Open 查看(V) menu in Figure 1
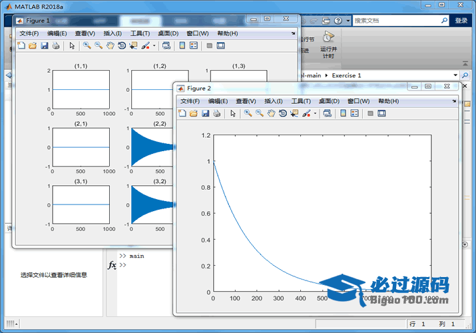Image resolution: width=476 pixels, height=333 pixels. click(x=85, y=33)
